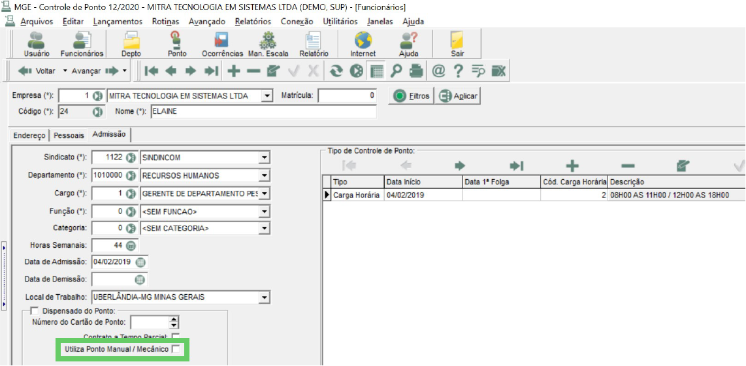This screenshot has height=366, width=746.
Task: Add new record with main toolbar plus
Action: [233, 71]
